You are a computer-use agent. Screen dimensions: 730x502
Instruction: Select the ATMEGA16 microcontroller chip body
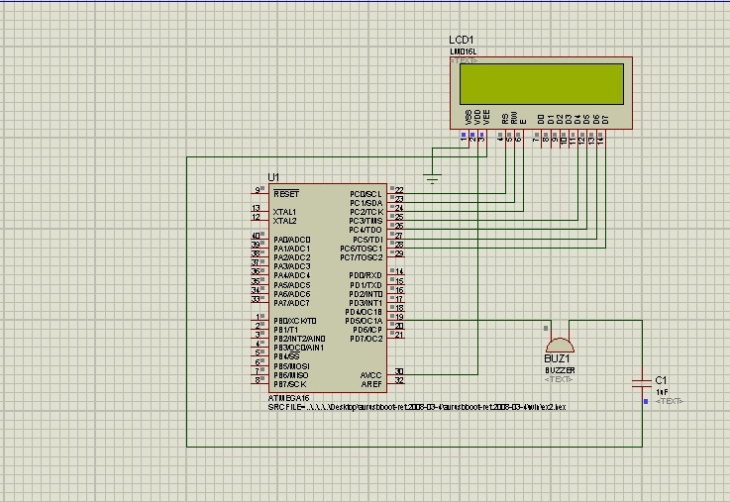(x=327, y=287)
